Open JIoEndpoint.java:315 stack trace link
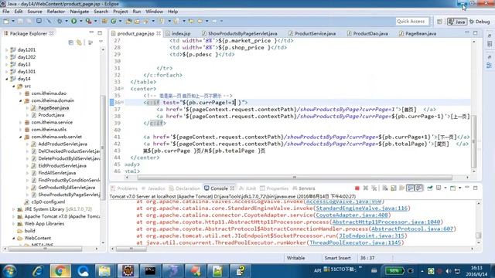Viewport: 495px width, 278px height. [373, 236]
